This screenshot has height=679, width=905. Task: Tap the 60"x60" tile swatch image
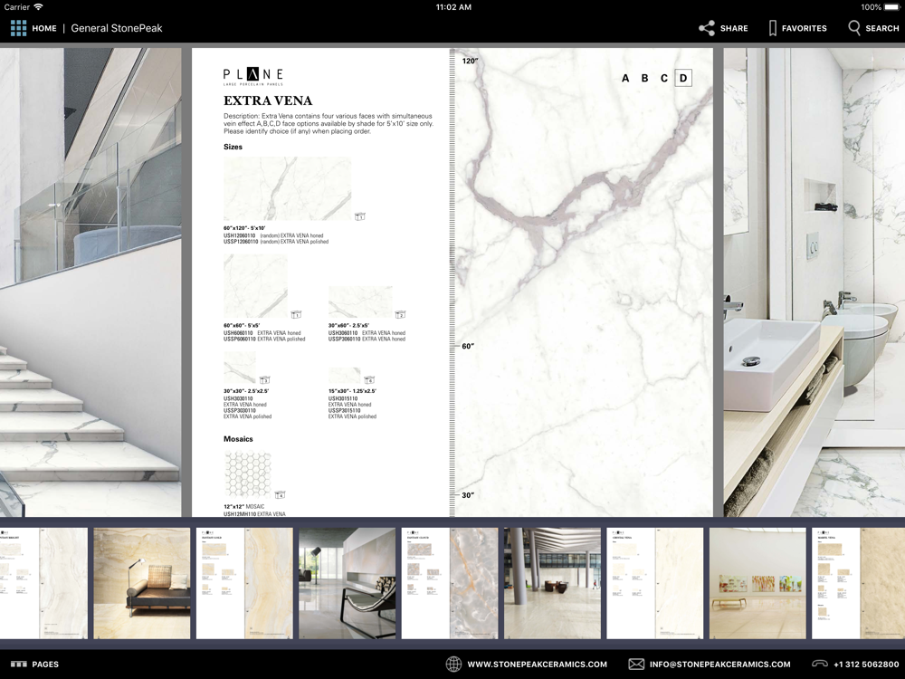256,286
